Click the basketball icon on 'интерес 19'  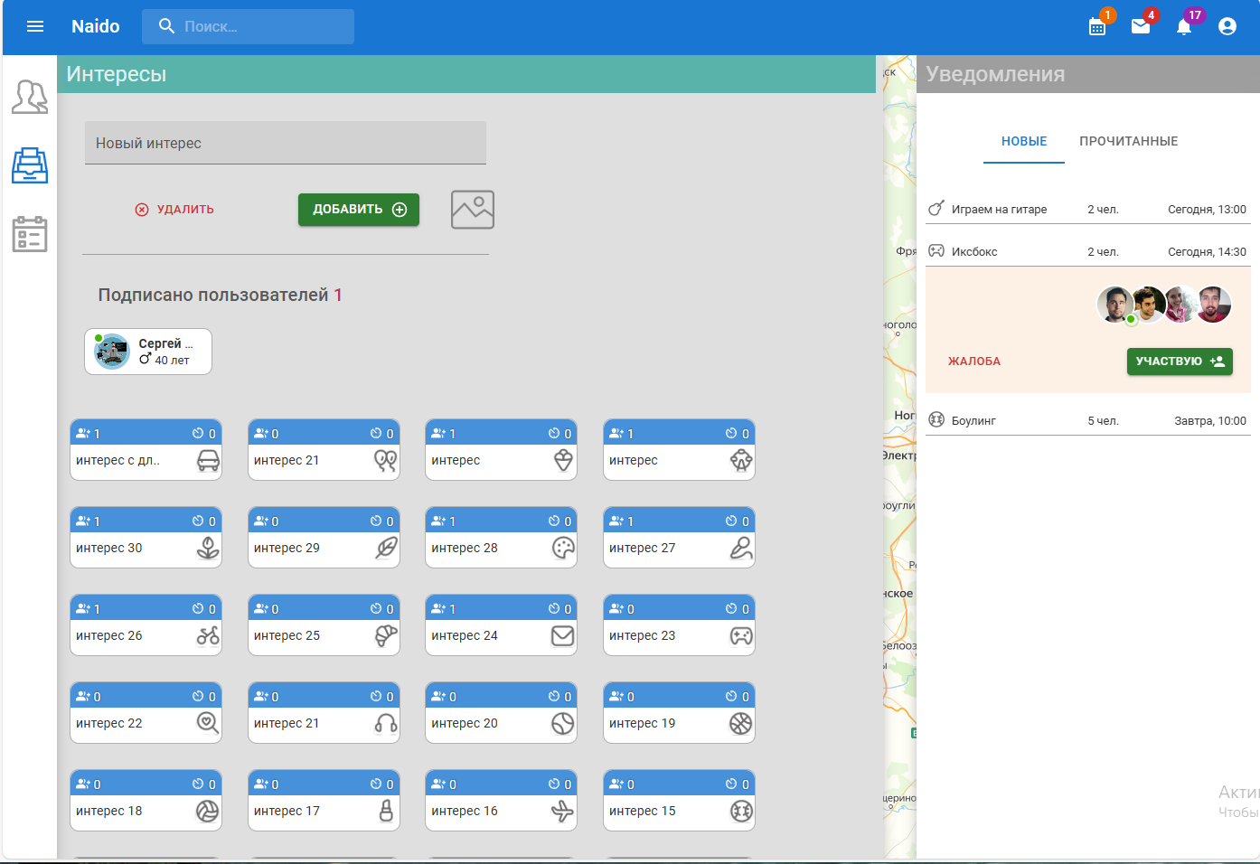pyautogui.click(x=741, y=724)
